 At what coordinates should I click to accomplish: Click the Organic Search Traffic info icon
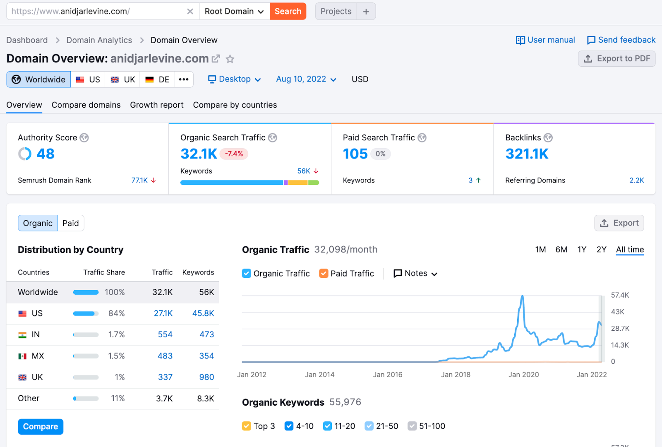pyautogui.click(x=273, y=138)
